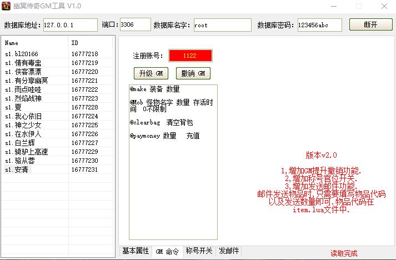The width and height of the screenshot is (396, 260).
Task: Click the ID column header
Action: pos(91,43)
